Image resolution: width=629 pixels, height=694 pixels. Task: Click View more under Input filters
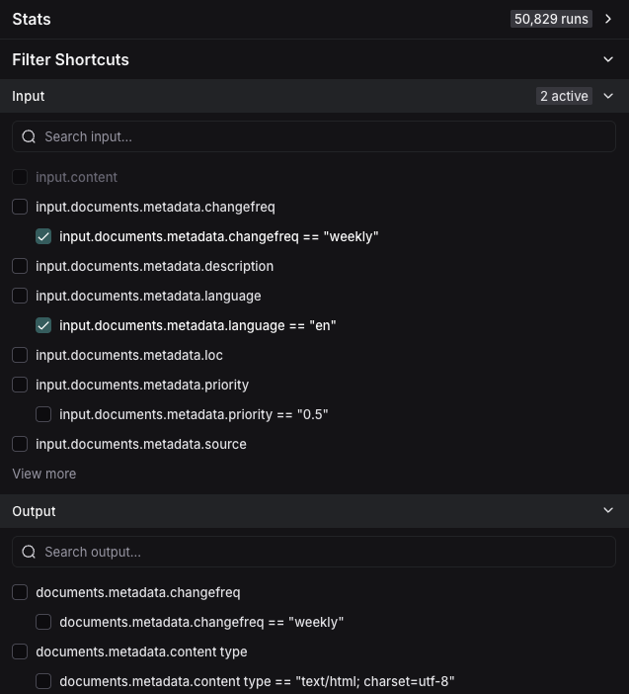click(x=44, y=475)
